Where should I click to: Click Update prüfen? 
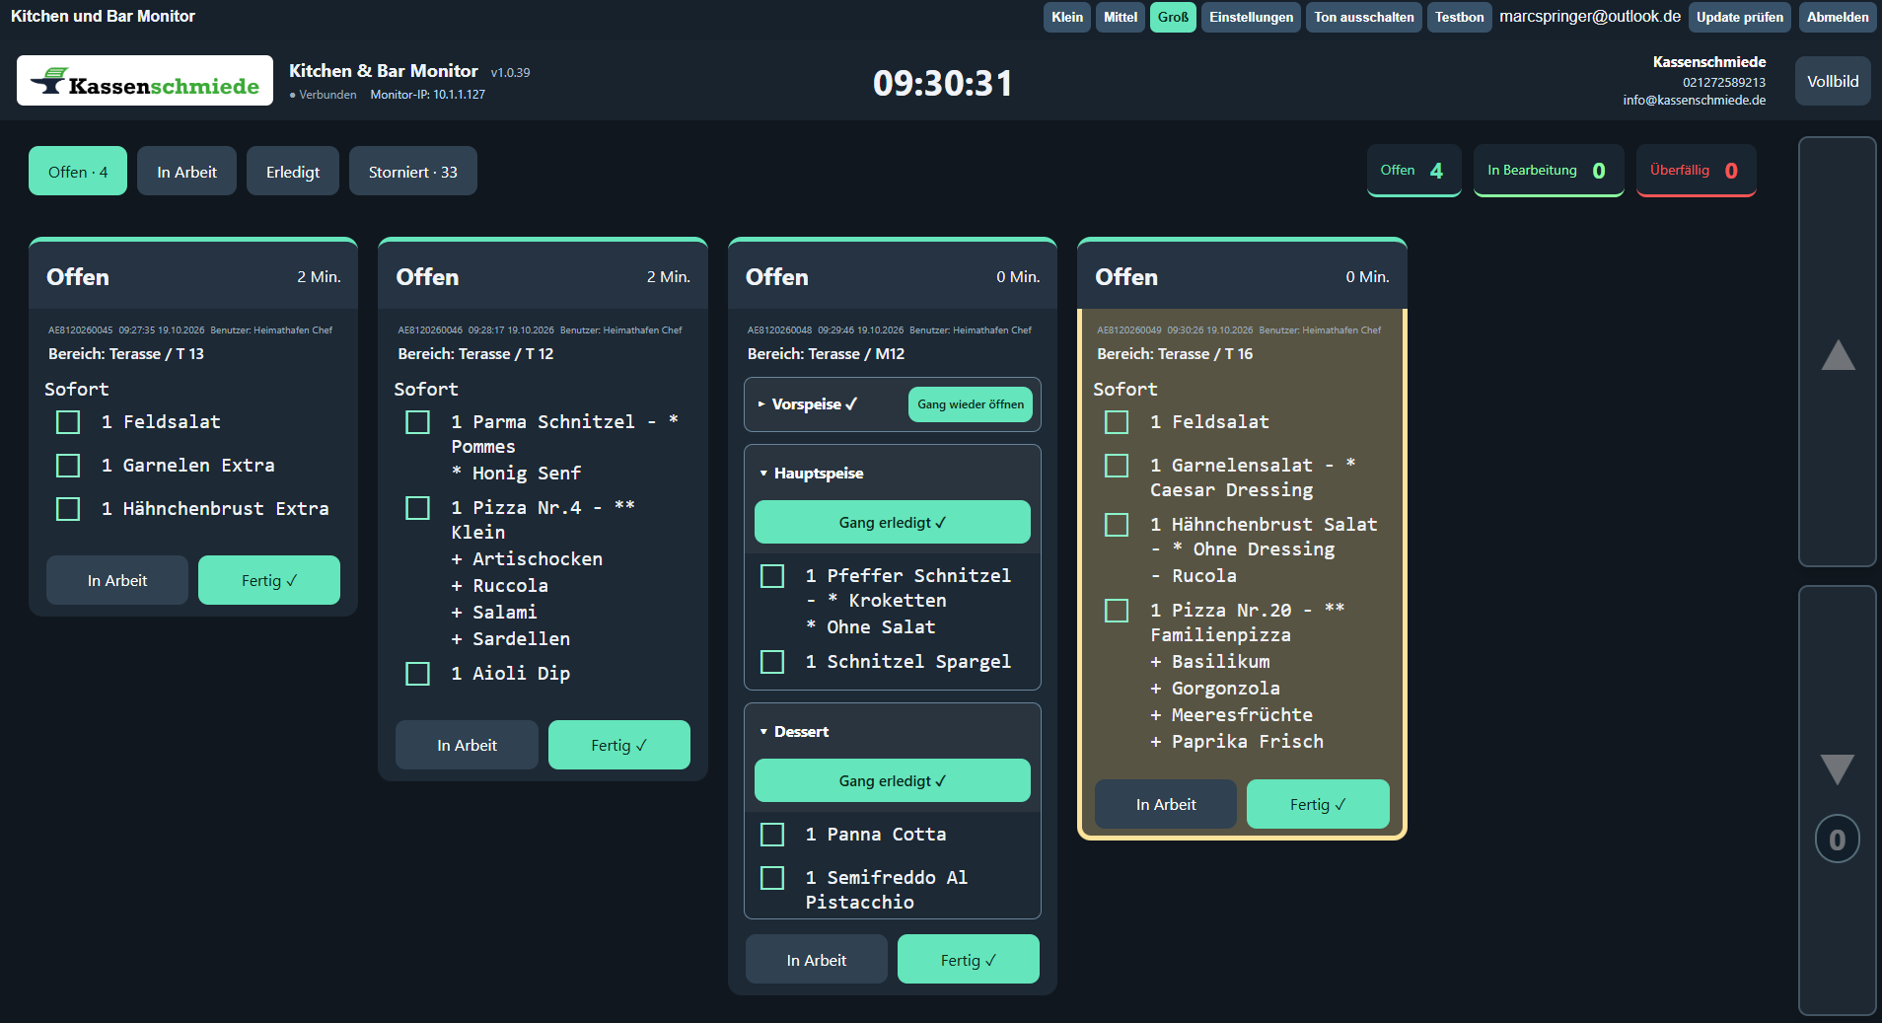click(1739, 17)
